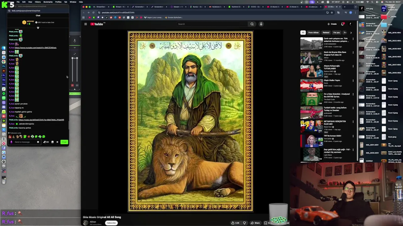The height and width of the screenshot is (226, 403).
Task: Open 'Turkish battle song before Turkey vs Sweden' title
Action: point(335,109)
